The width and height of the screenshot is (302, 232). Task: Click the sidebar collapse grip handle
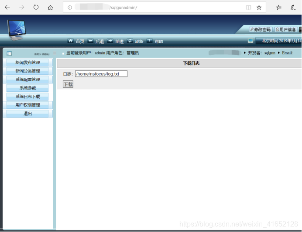[55, 53]
